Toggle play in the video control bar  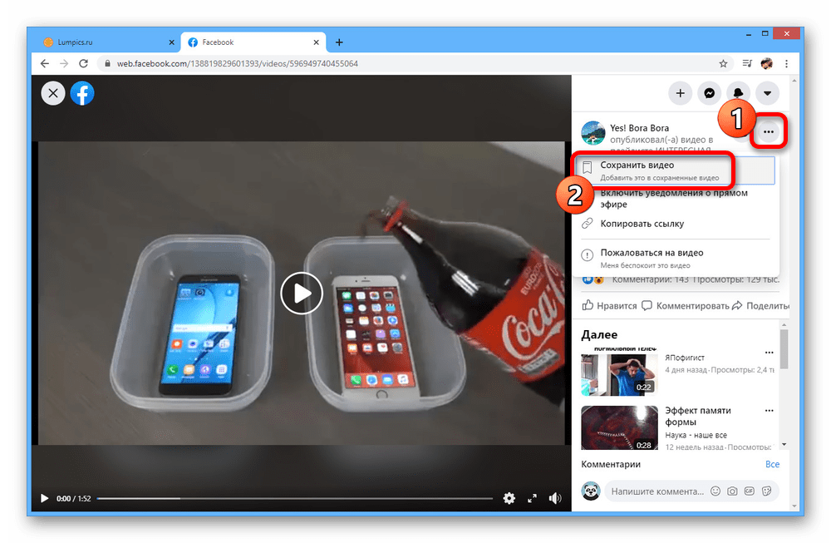pyautogui.click(x=45, y=498)
